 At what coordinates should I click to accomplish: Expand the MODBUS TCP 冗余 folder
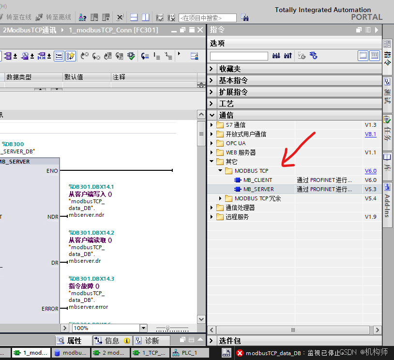pyautogui.click(x=220, y=198)
